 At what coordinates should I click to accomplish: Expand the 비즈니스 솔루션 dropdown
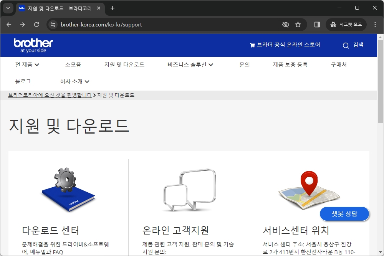pyautogui.click(x=190, y=64)
